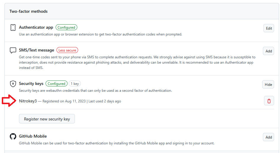Edit the Authenticator app method
Screen dimensions: 280x153
pos(269,28)
